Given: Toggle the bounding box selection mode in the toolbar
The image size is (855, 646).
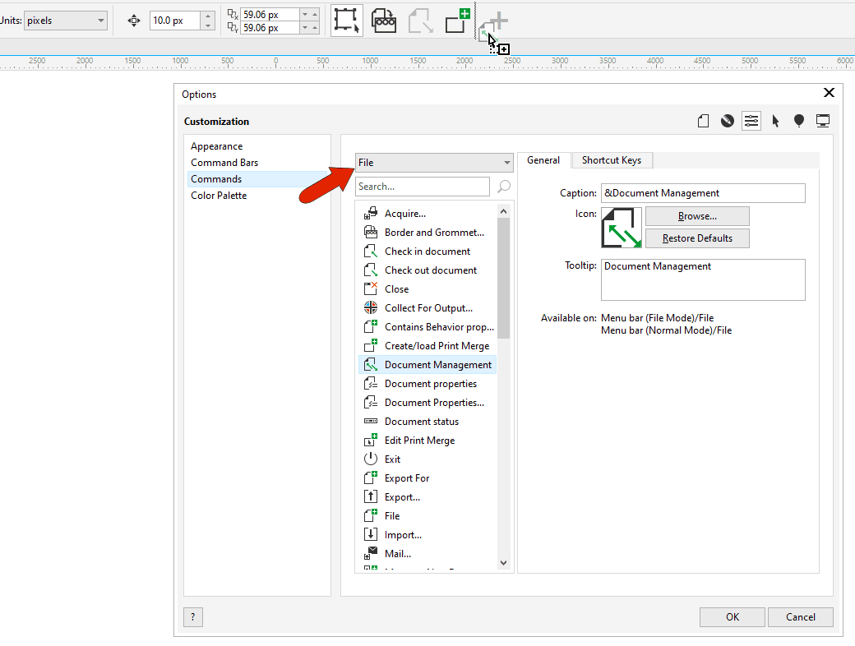Looking at the screenshot, I should coord(346,20).
